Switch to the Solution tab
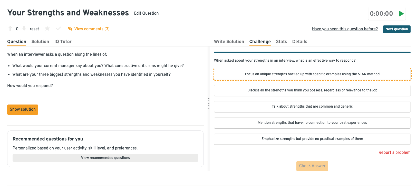 point(40,42)
